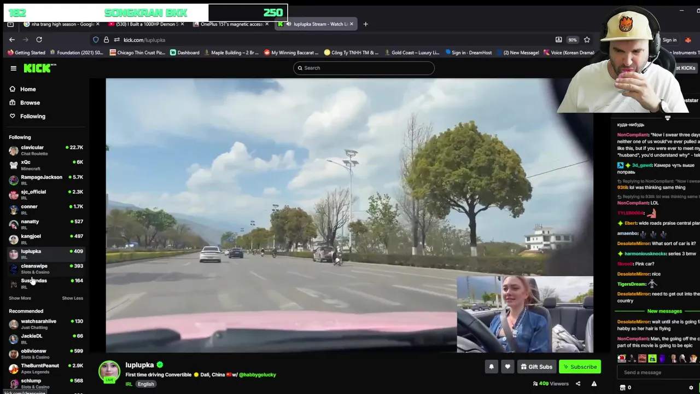Open Gold Coast Luxury bookmark
Image resolution: width=700 pixels, height=394 pixels.
[412, 53]
